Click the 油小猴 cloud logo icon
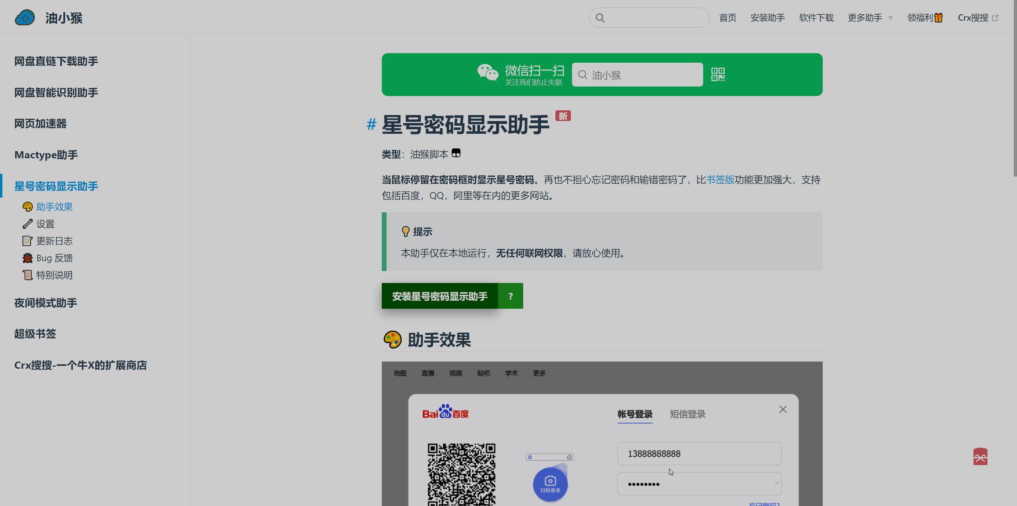This screenshot has height=506, width=1017. click(x=25, y=17)
